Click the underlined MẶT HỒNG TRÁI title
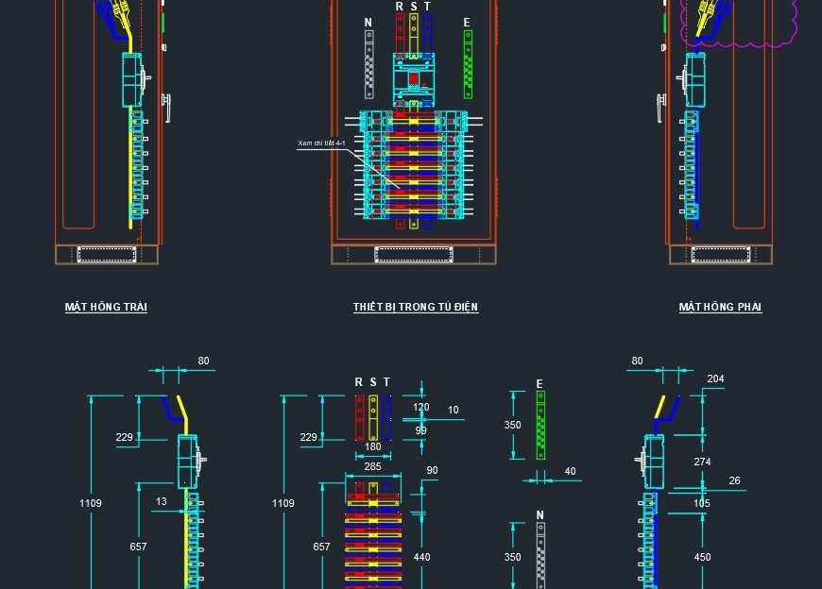The image size is (822, 589). pyautogui.click(x=107, y=307)
